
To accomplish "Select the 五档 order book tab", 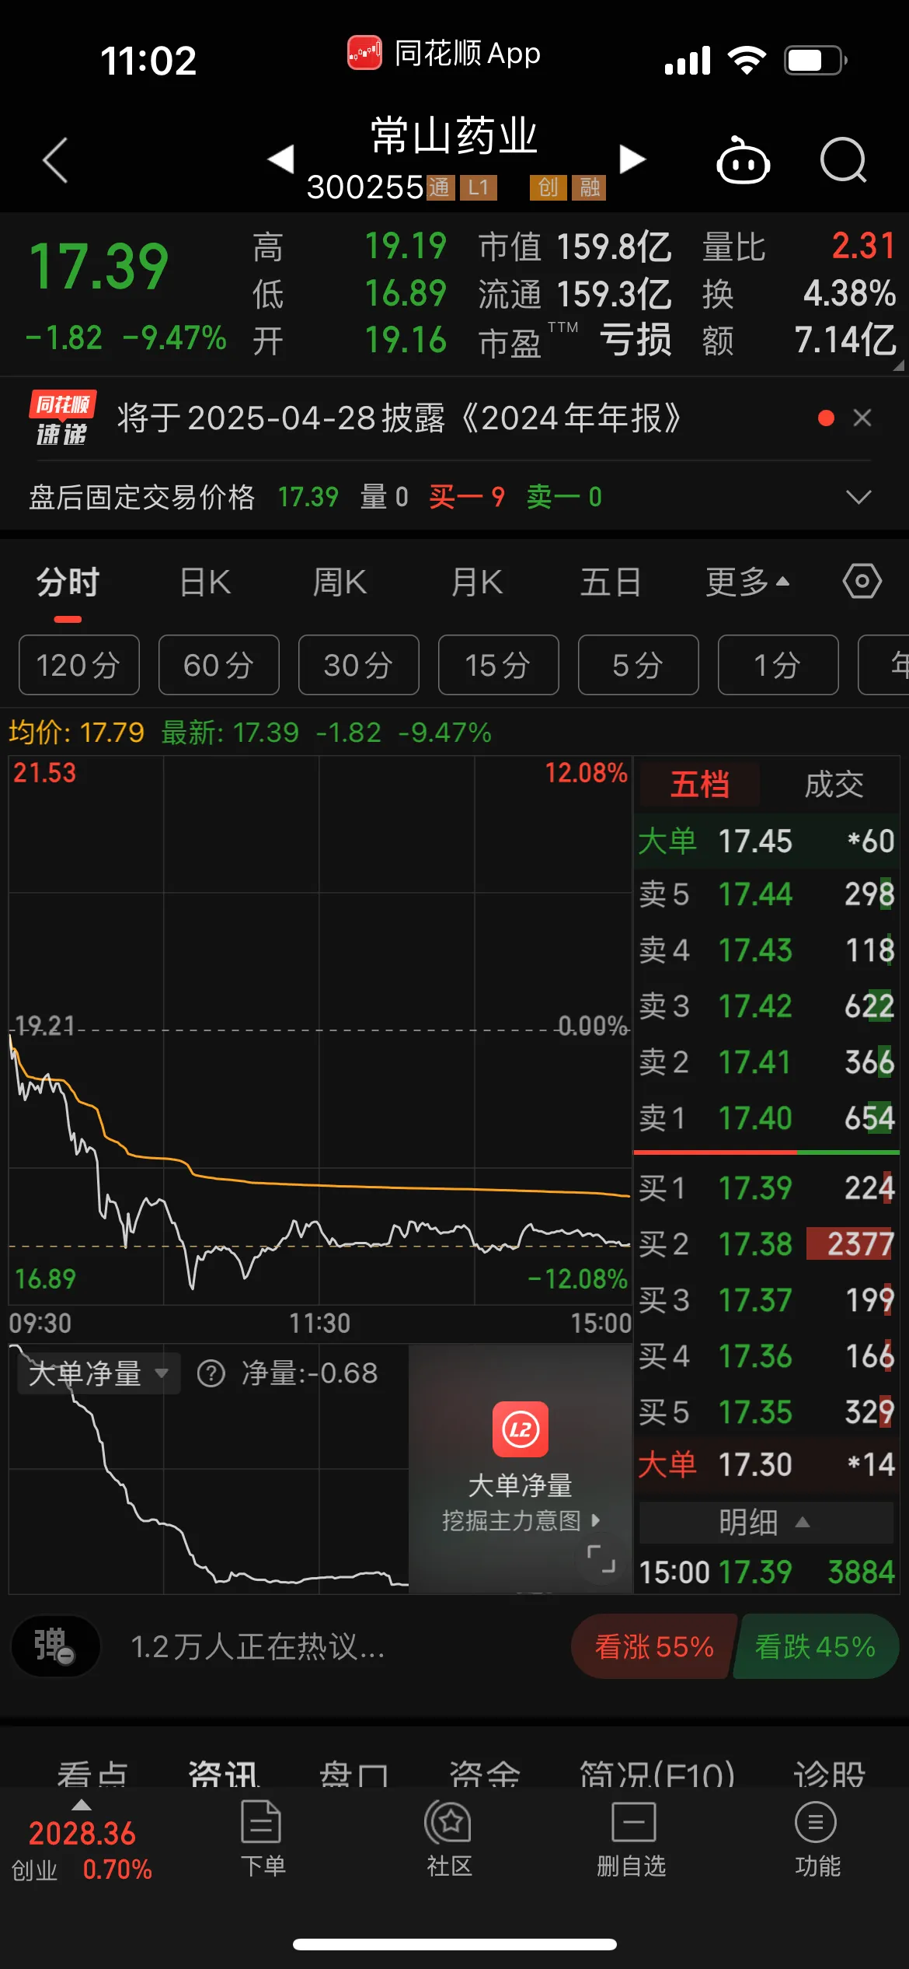I will (x=699, y=784).
